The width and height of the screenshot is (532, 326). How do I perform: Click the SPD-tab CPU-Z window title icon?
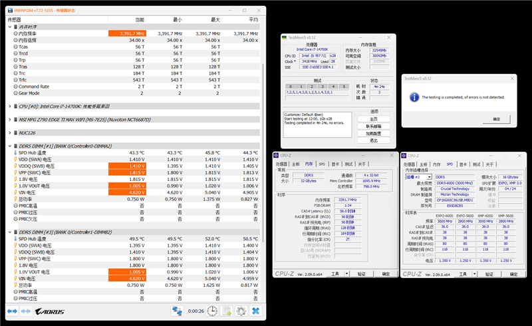[404, 156]
